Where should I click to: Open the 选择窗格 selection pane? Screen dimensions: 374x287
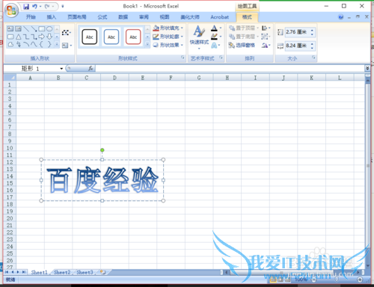(x=242, y=45)
